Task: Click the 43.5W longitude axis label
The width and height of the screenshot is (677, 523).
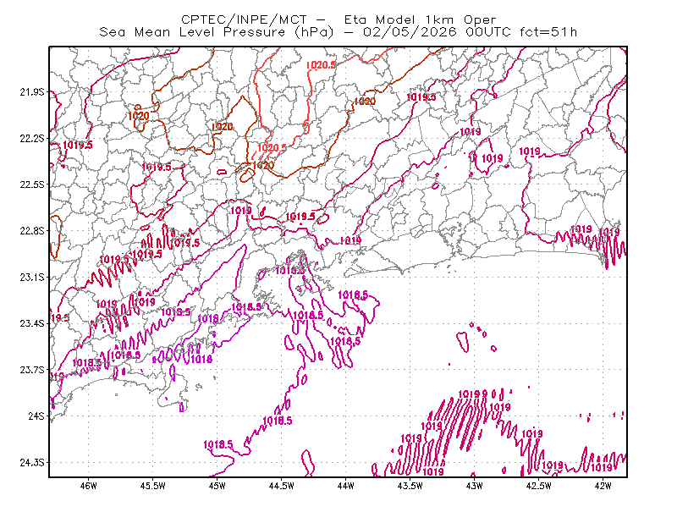Action: 410,486
